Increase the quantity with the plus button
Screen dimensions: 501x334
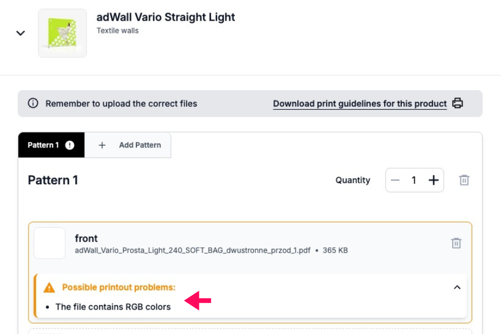[x=434, y=180]
